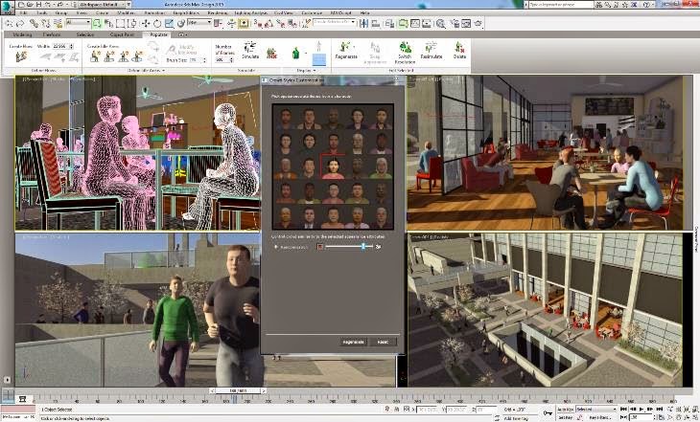Viewport: 700px width, 422px height.
Task: Open the reference coordinate View dropdown
Action: [199, 22]
